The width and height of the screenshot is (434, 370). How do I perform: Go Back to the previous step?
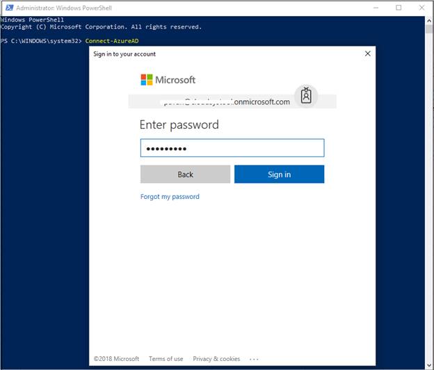[x=185, y=174]
